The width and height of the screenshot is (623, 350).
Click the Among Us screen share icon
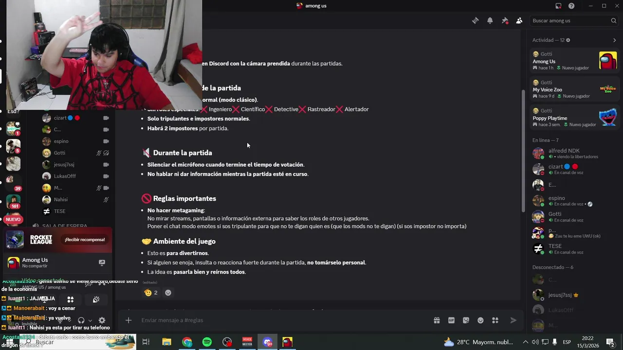pyautogui.click(x=102, y=262)
